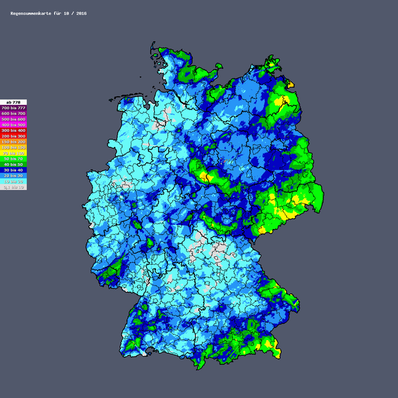Image resolution: width=398 pixels, height=398 pixels.
Task: Click the '600 bis 700' purple swatch
Action: pos(13,114)
